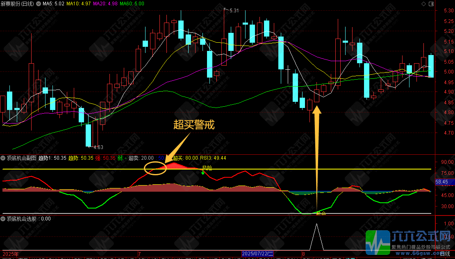Select the MA5: 5.02 label
This screenshot has height=259, width=455.
(53, 4)
